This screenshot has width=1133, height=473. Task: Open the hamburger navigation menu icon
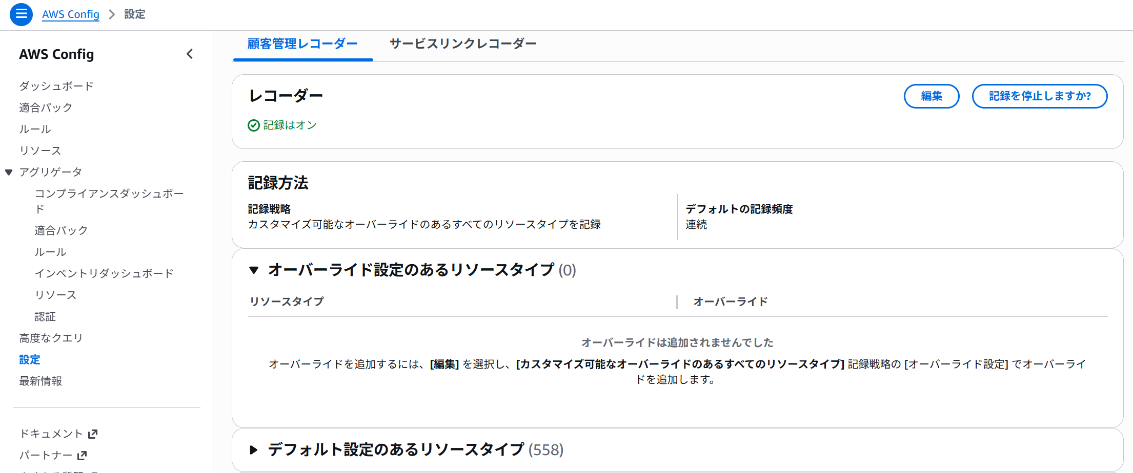point(21,14)
